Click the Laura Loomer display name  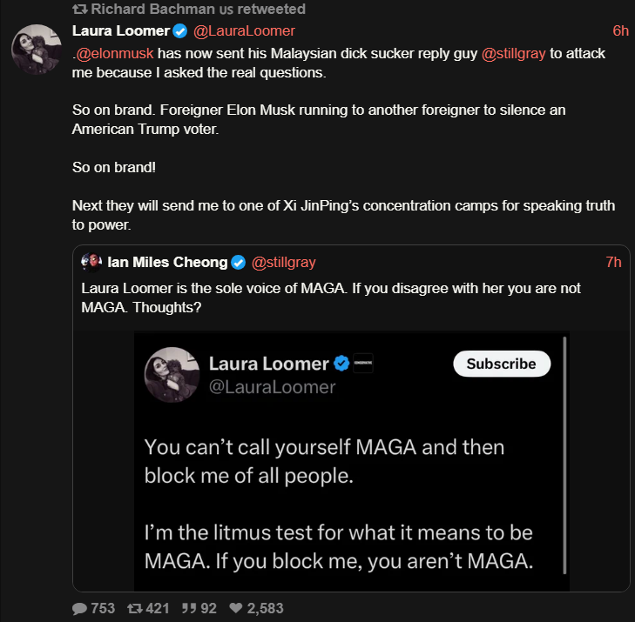pos(120,31)
